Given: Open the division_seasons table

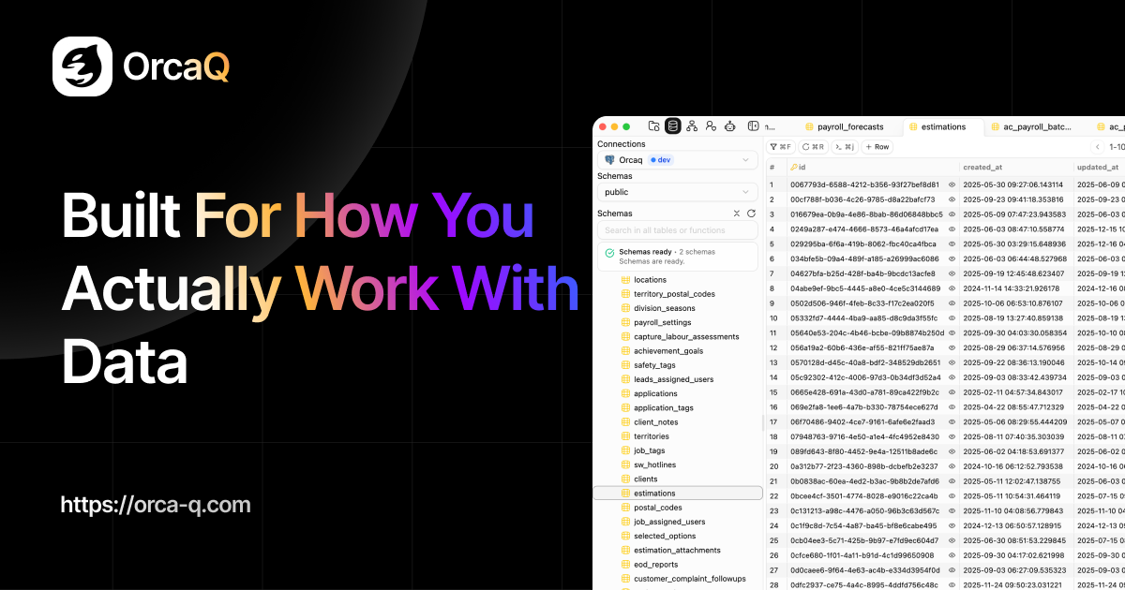Looking at the screenshot, I should pos(665,308).
